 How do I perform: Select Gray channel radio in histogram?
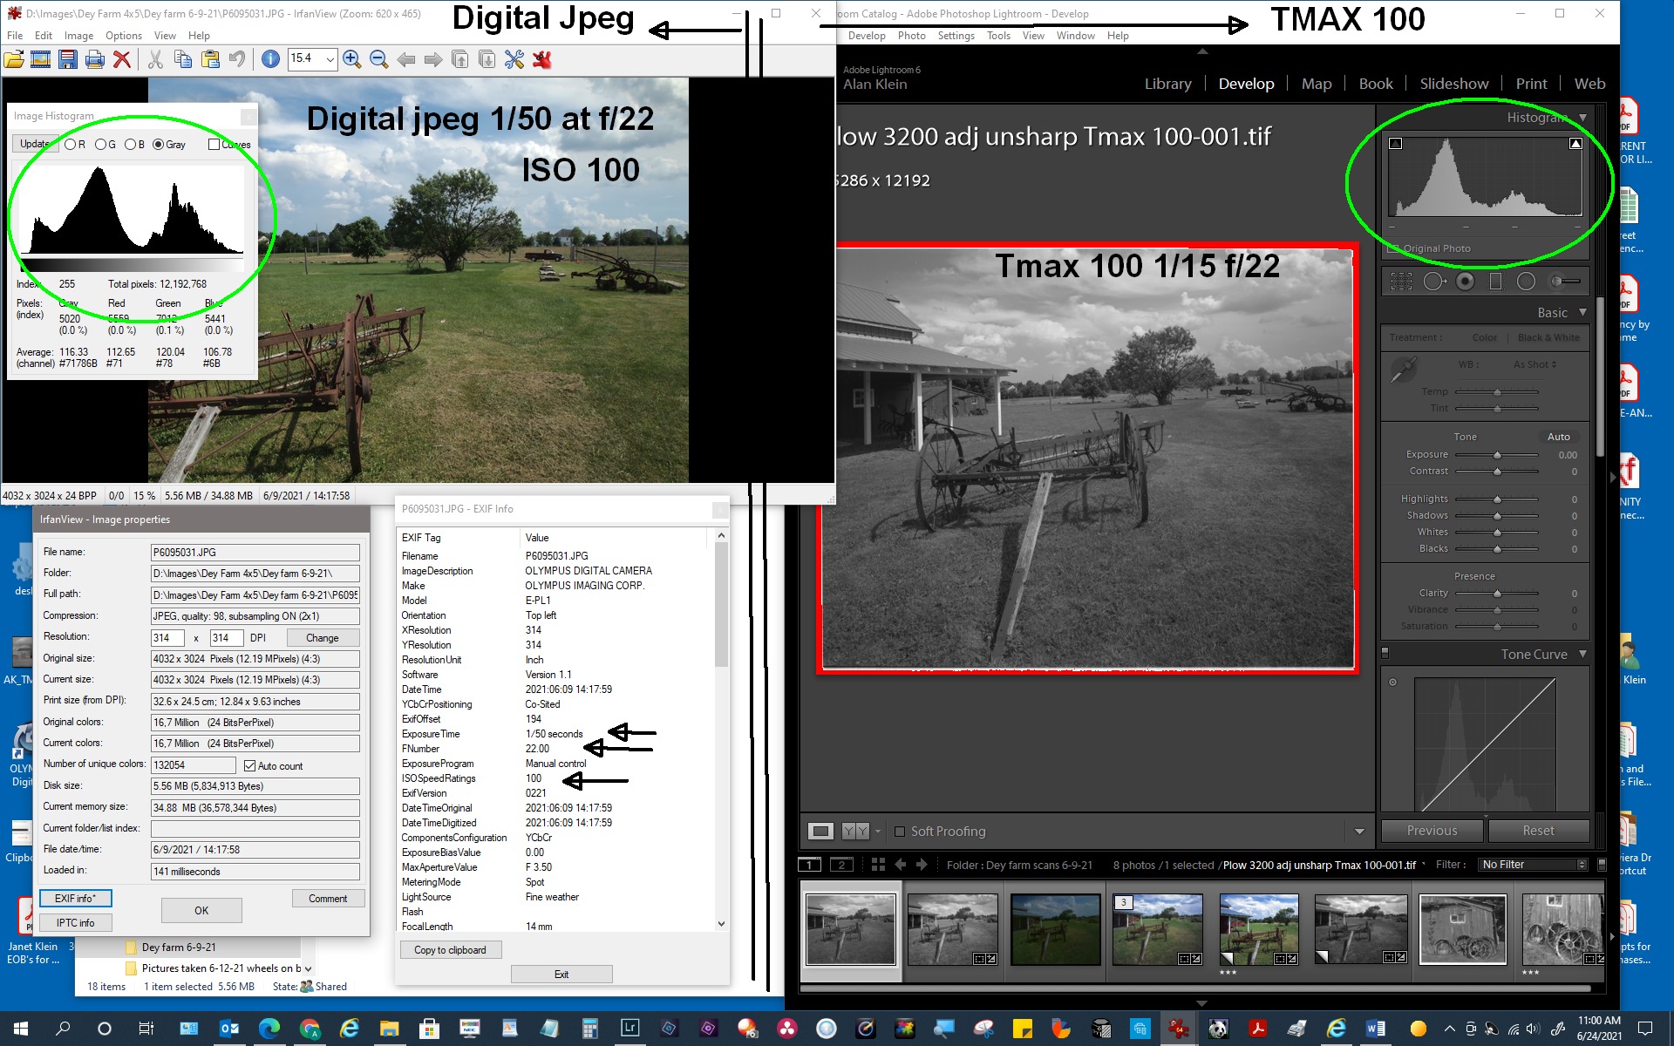pos(158,145)
